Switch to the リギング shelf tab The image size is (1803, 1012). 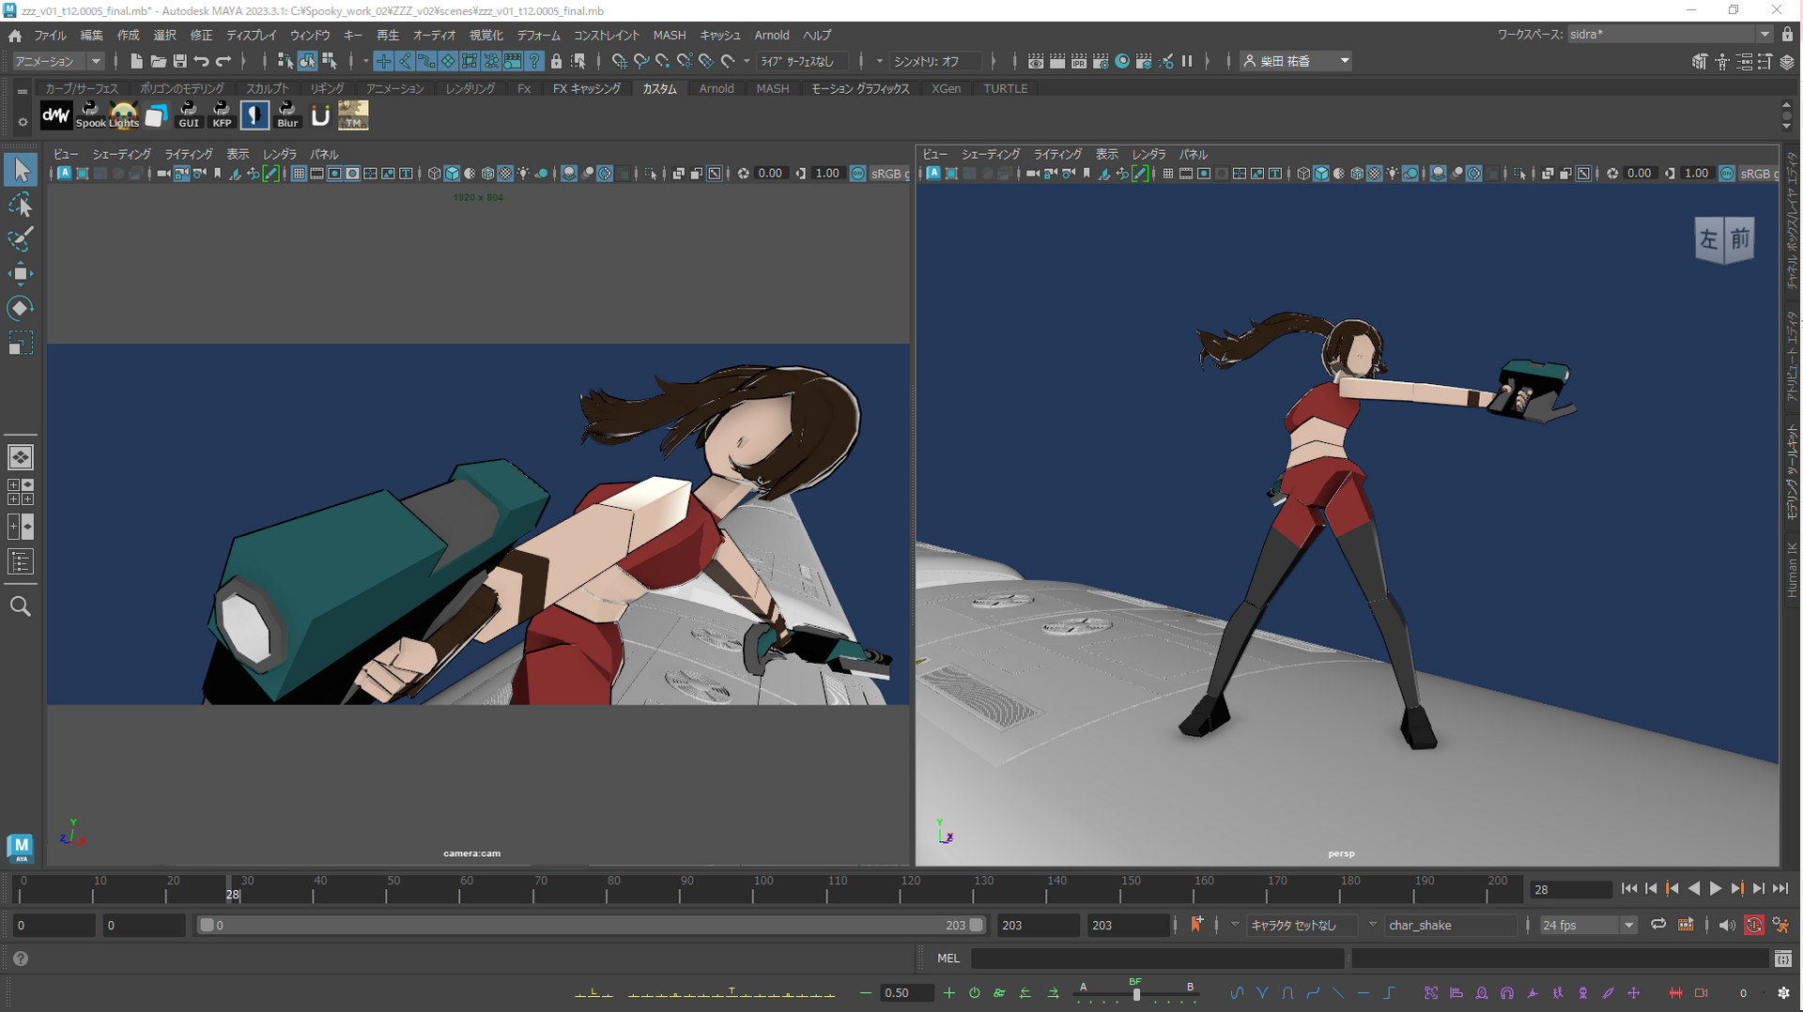(327, 88)
